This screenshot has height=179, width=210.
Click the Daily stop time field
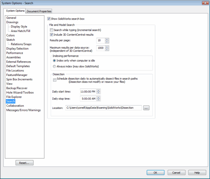coord(88,99)
